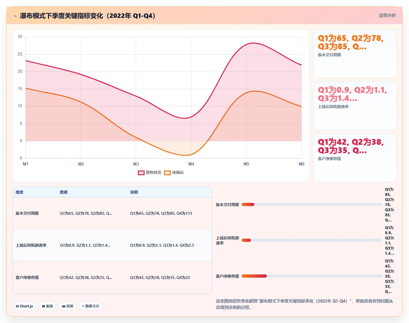Click the 数据 column header
This screenshot has height=323, width=409.
pos(64,192)
